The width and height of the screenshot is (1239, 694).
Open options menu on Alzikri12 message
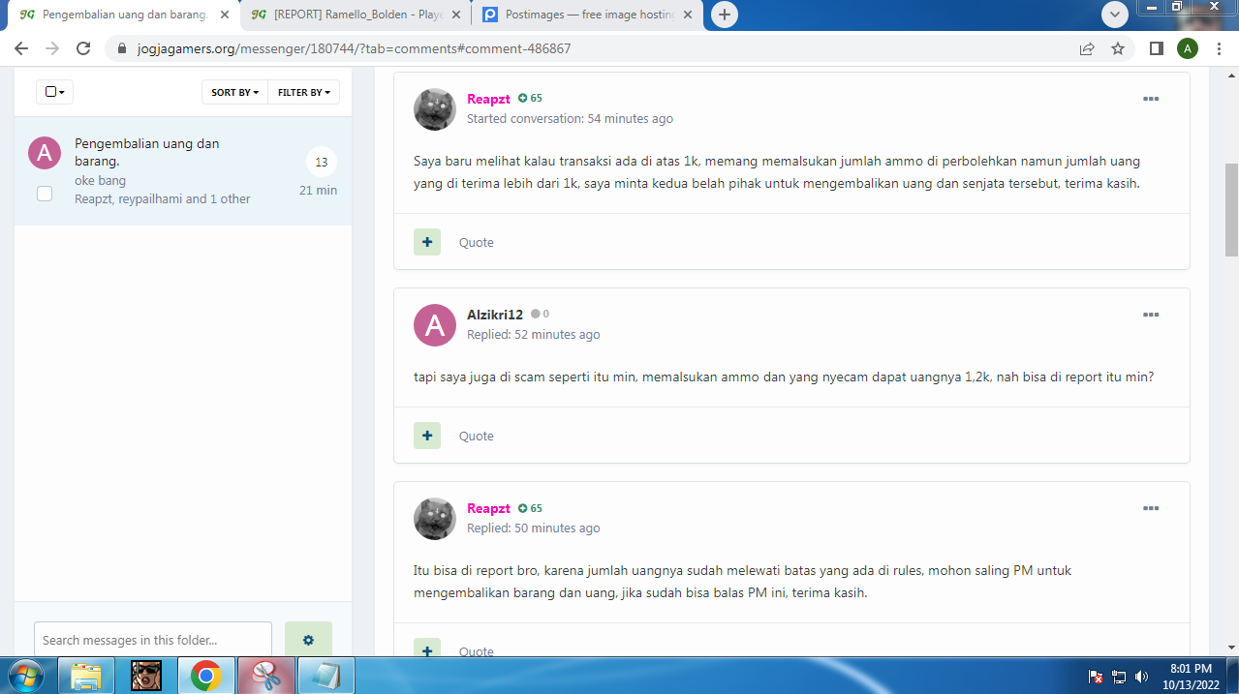(1151, 315)
